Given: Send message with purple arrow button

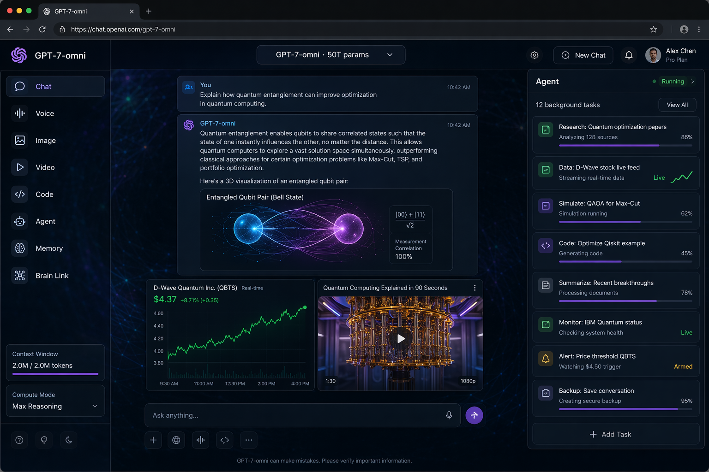Looking at the screenshot, I should pos(474,415).
